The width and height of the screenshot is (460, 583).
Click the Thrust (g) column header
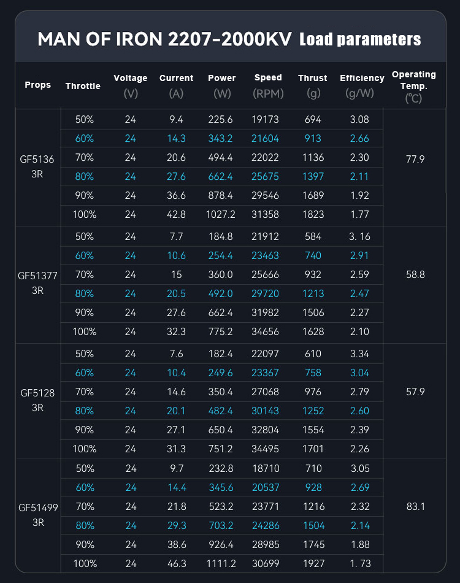(313, 85)
